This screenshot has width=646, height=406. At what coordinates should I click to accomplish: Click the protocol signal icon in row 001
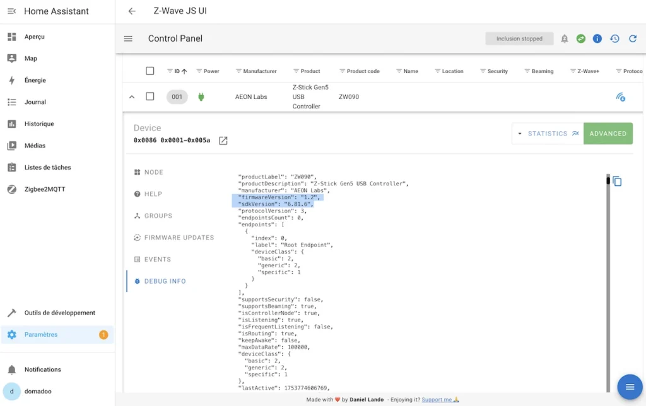click(x=621, y=97)
